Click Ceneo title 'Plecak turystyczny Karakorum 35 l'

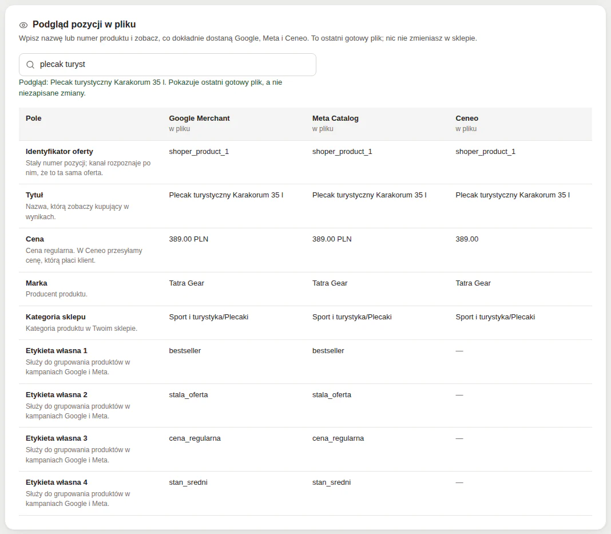click(x=513, y=195)
